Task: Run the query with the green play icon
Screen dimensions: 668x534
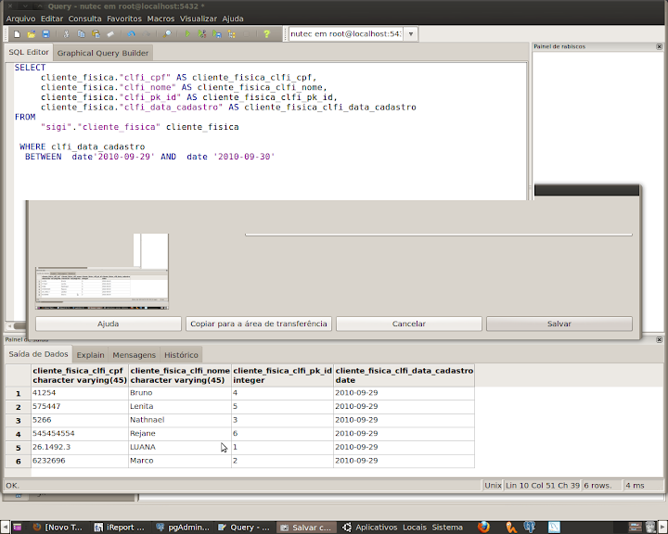Action: click(x=189, y=34)
